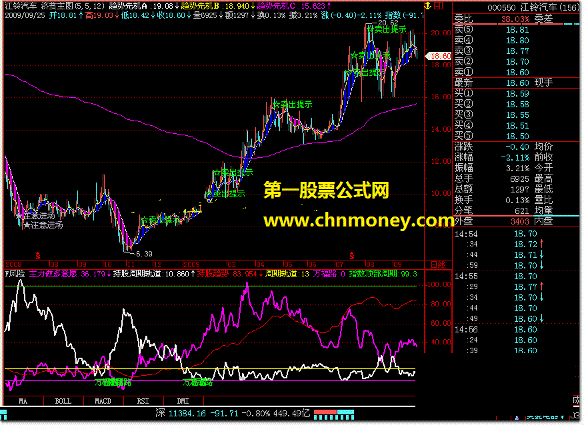Click the 换手 0.13% row

coord(491,201)
